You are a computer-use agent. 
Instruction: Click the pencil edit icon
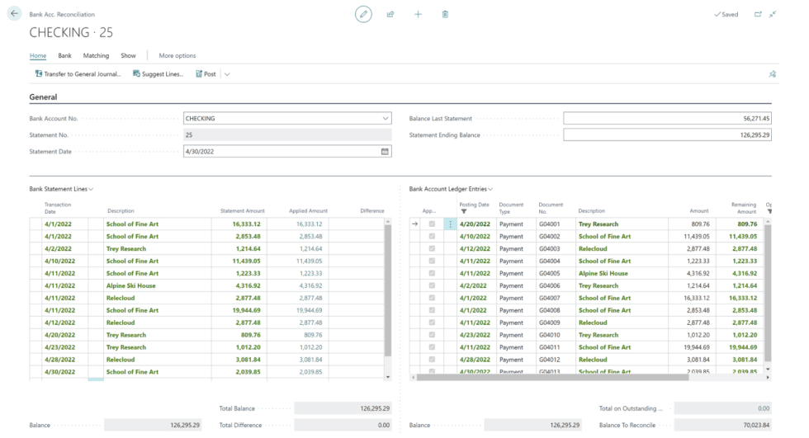pyautogui.click(x=363, y=14)
